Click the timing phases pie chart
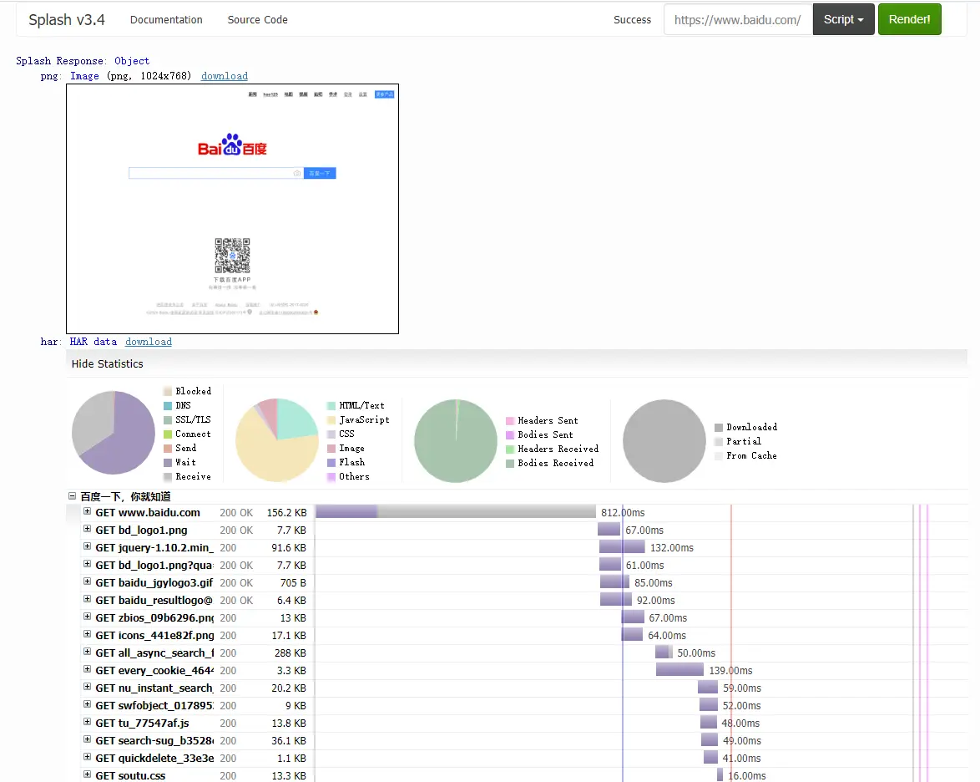This screenshot has height=782, width=980. (114, 433)
